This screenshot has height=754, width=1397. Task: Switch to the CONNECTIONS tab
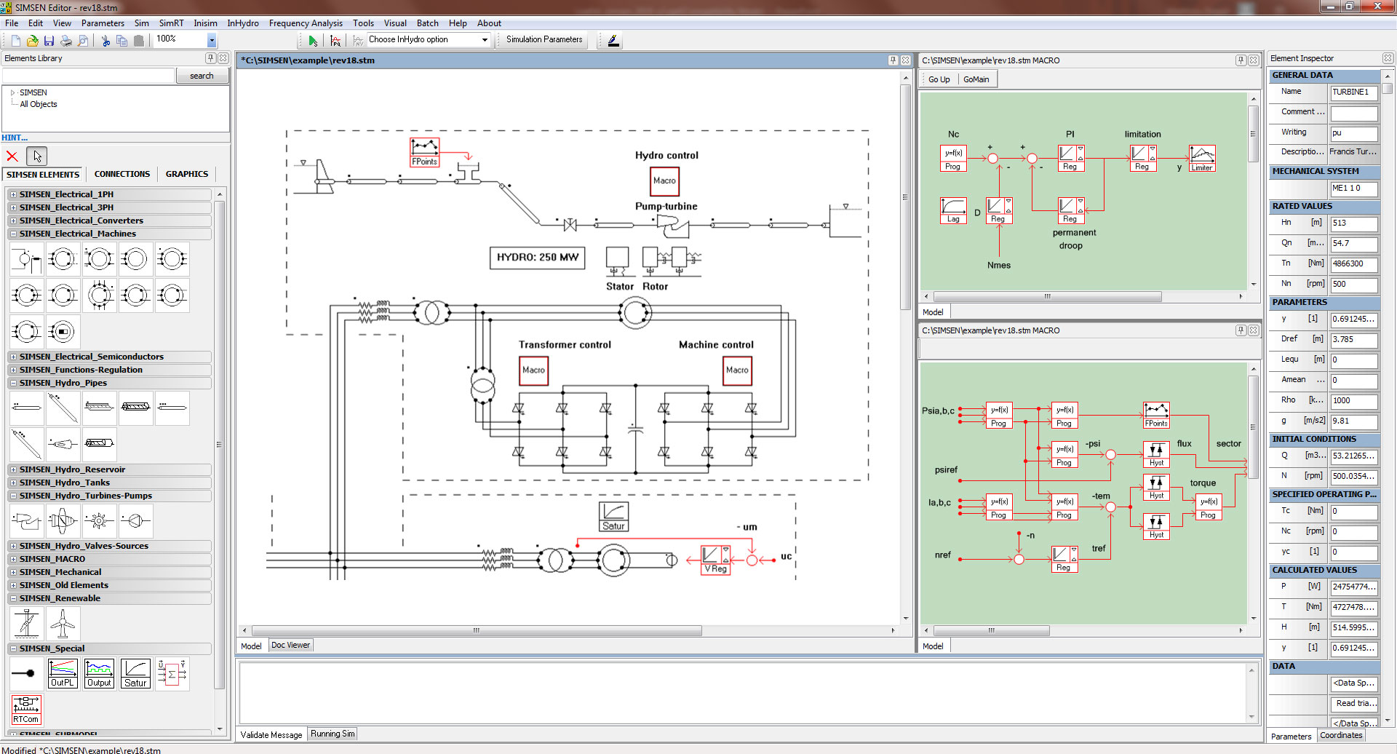(x=122, y=174)
